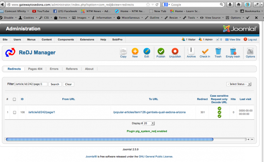Open the /article/id/242/page/1 From URL link
This screenshot has height=162, width=264.
click(42, 112)
